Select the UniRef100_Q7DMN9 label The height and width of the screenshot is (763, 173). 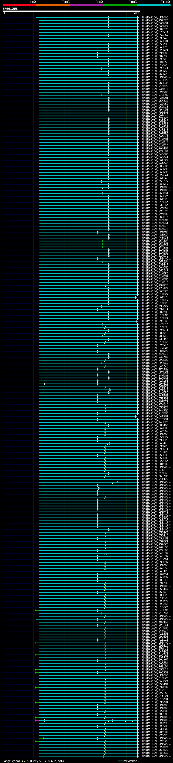155,95
